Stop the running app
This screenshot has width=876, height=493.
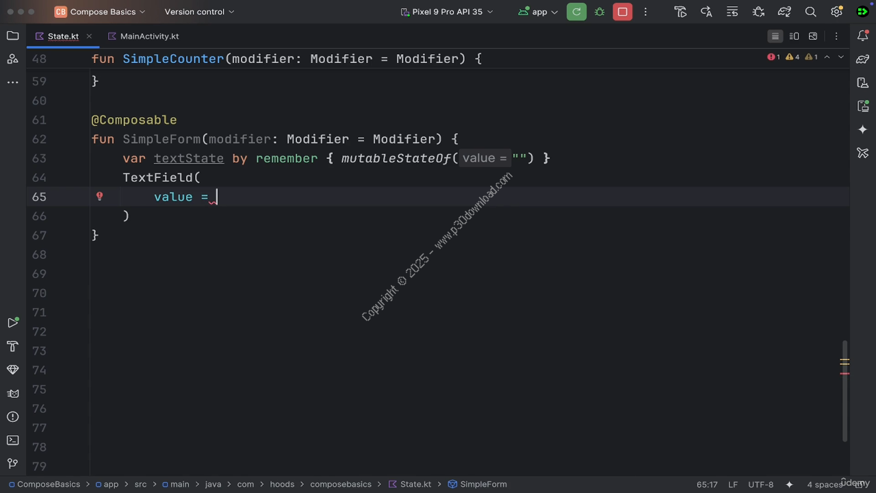(622, 12)
